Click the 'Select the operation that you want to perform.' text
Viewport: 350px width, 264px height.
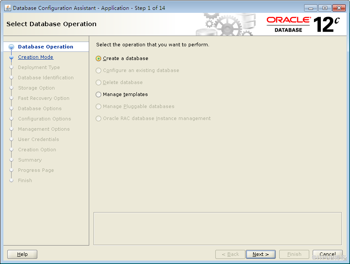pos(153,45)
